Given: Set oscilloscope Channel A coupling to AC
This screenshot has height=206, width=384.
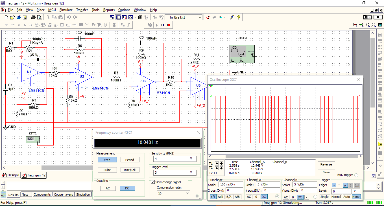Looking at the screenshot, I should point(249,197).
